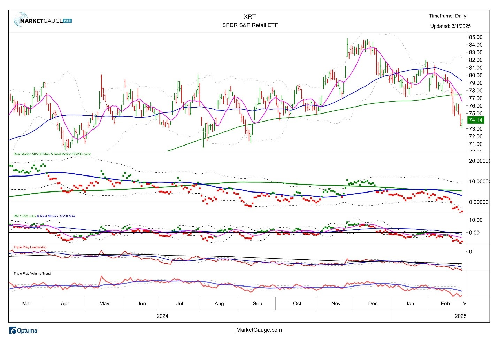This screenshot has width=498, height=352.
Task: Click the Oct month on time axis
Action: [297, 304]
